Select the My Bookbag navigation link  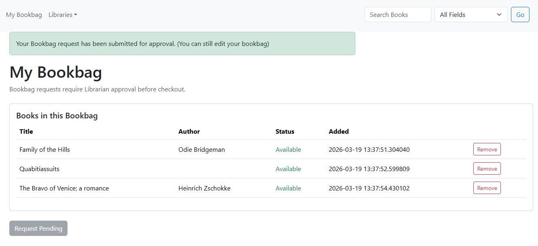(24, 14)
